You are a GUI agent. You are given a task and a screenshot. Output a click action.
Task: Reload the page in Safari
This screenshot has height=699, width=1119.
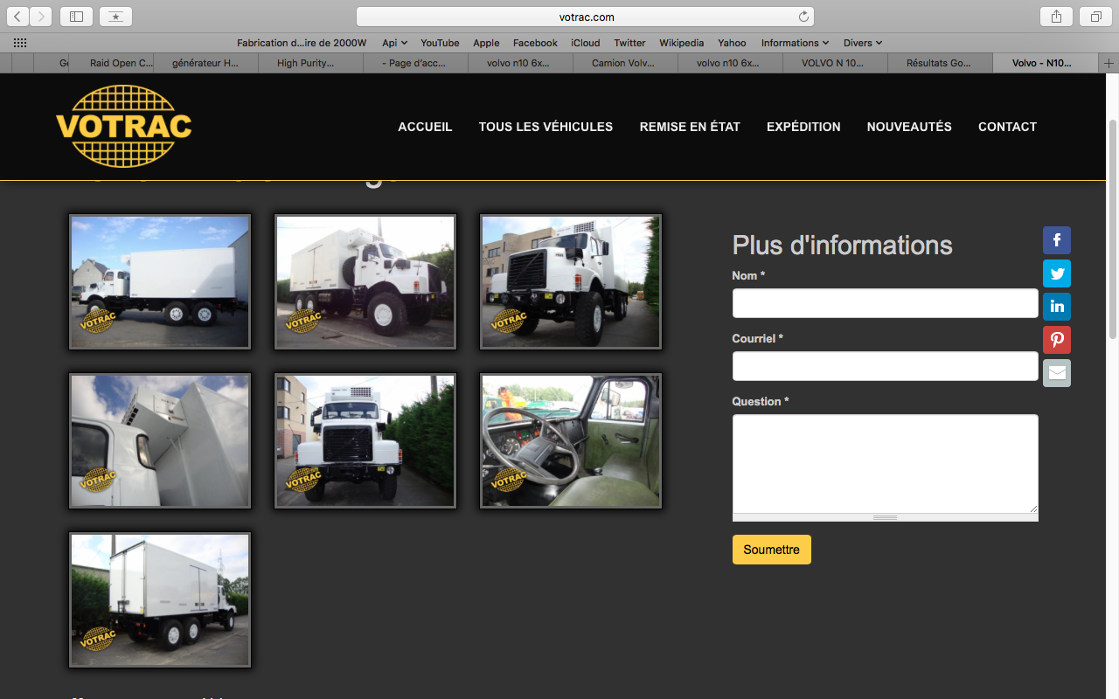[x=803, y=17]
